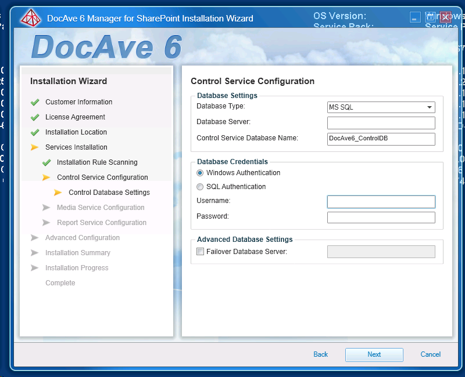Click orange arrow beside Services Installation

[x=35, y=147]
